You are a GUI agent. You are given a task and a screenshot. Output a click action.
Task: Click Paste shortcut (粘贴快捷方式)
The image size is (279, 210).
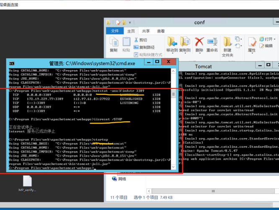click(148, 55)
